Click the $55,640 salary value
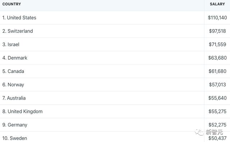 (x=217, y=98)
